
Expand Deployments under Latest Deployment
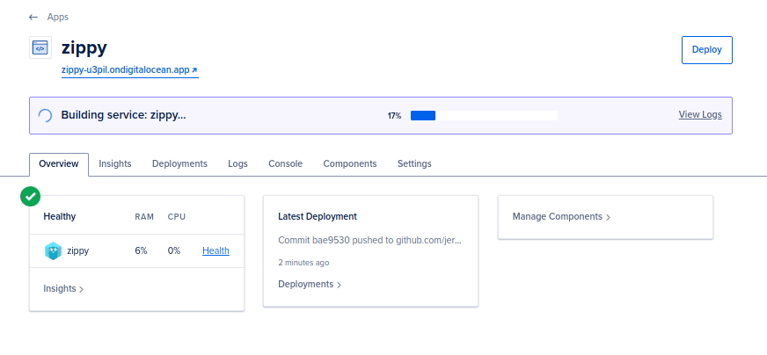[x=310, y=284]
